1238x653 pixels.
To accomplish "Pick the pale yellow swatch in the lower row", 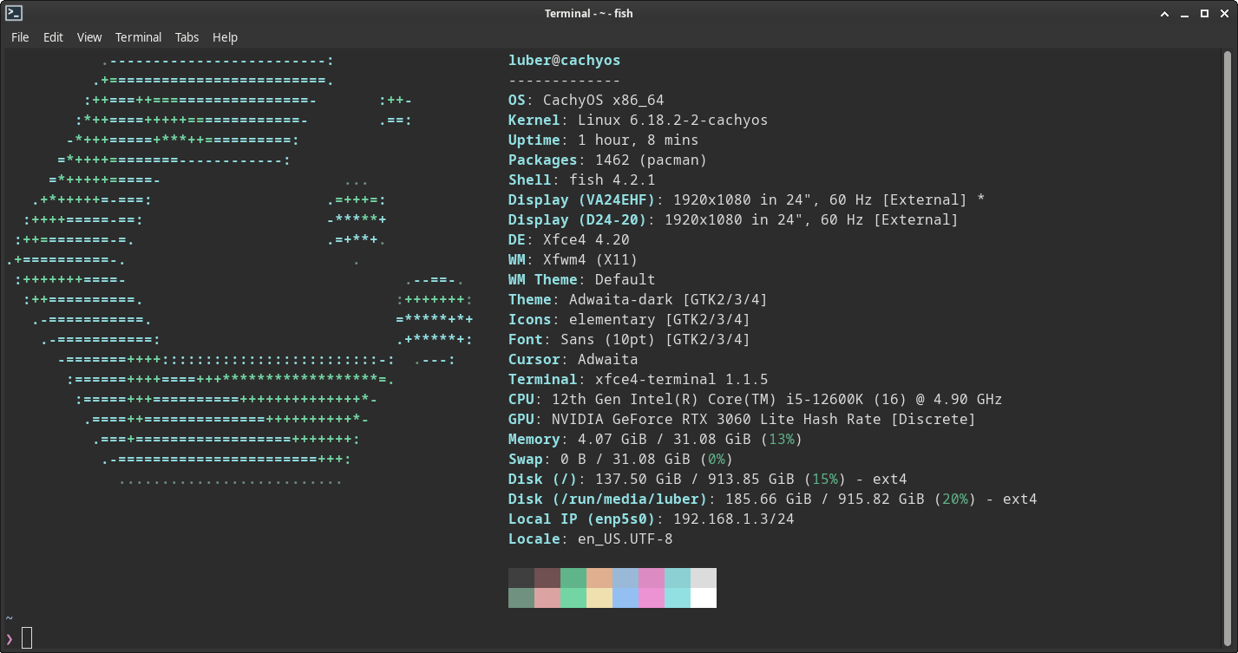I will click(599, 597).
